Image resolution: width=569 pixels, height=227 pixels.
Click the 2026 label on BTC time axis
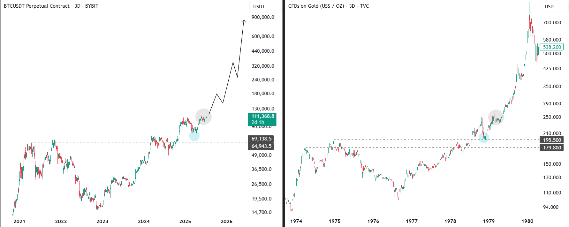[x=226, y=221]
